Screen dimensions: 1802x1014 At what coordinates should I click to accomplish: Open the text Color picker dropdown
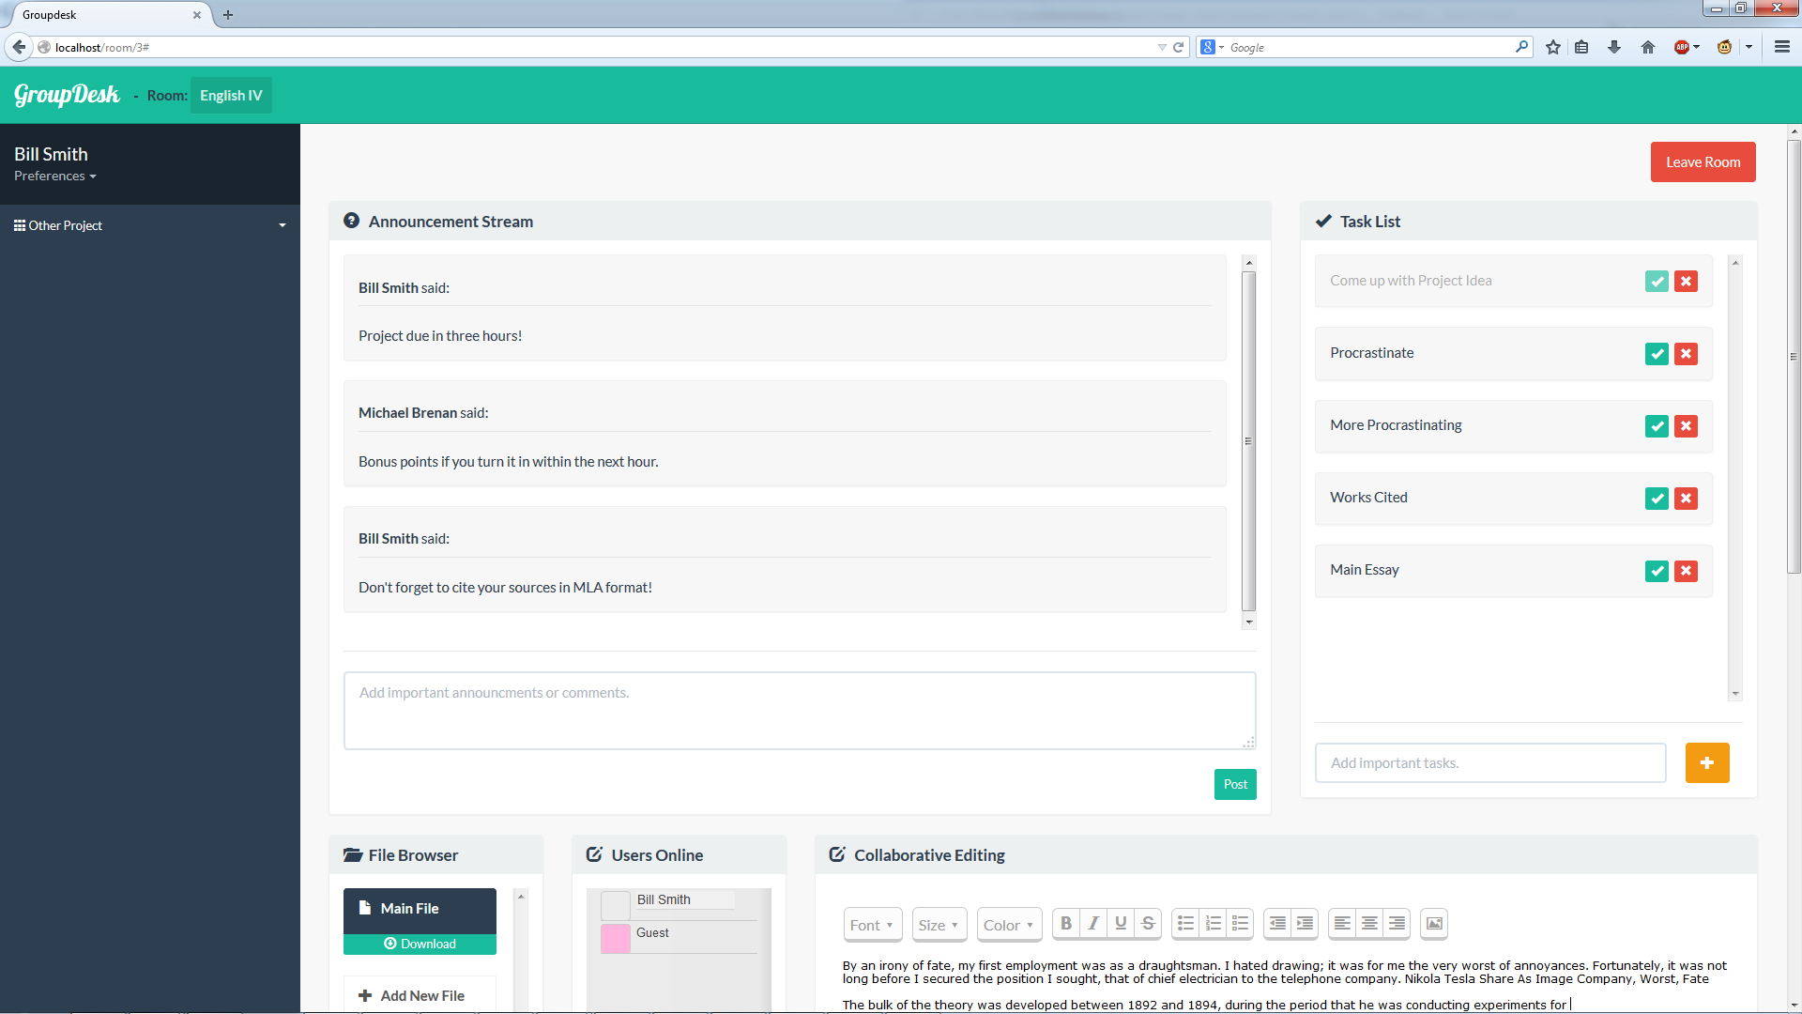click(x=1008, y=925)
